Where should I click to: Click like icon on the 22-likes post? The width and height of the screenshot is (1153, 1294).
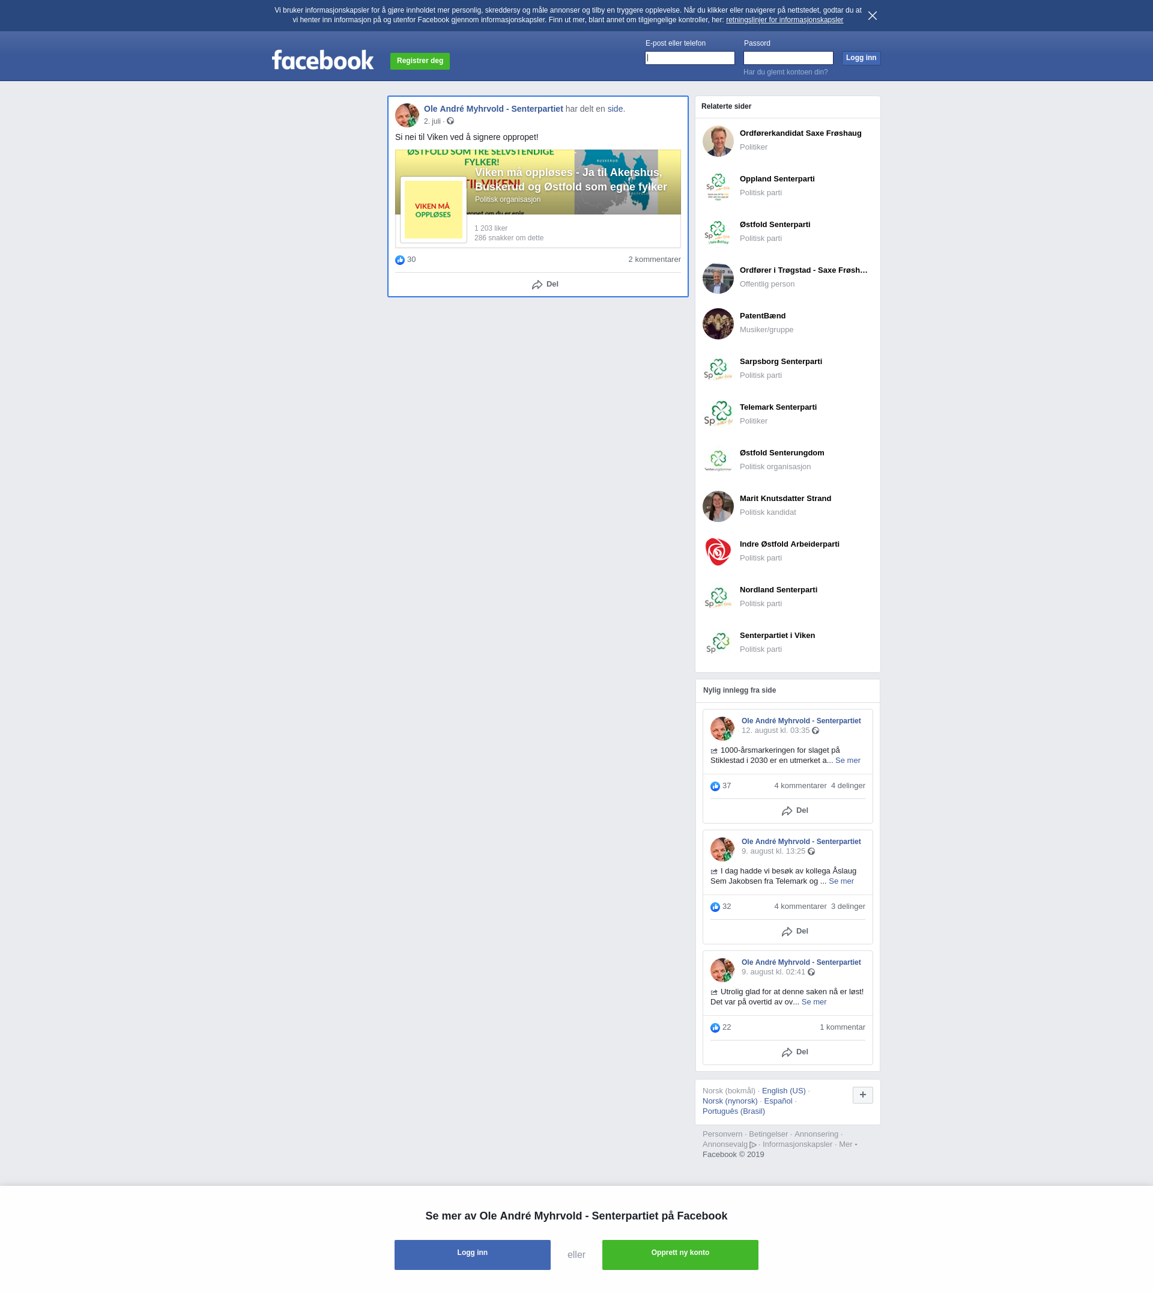pyautogui.click(x=715, y=1028)
